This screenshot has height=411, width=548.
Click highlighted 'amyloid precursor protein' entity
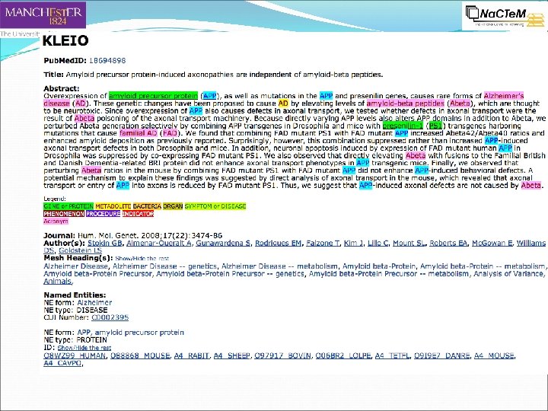(x=153, y=96)
